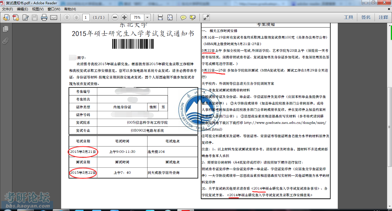Click the 考生姓名 label cell

coord(83,99)
